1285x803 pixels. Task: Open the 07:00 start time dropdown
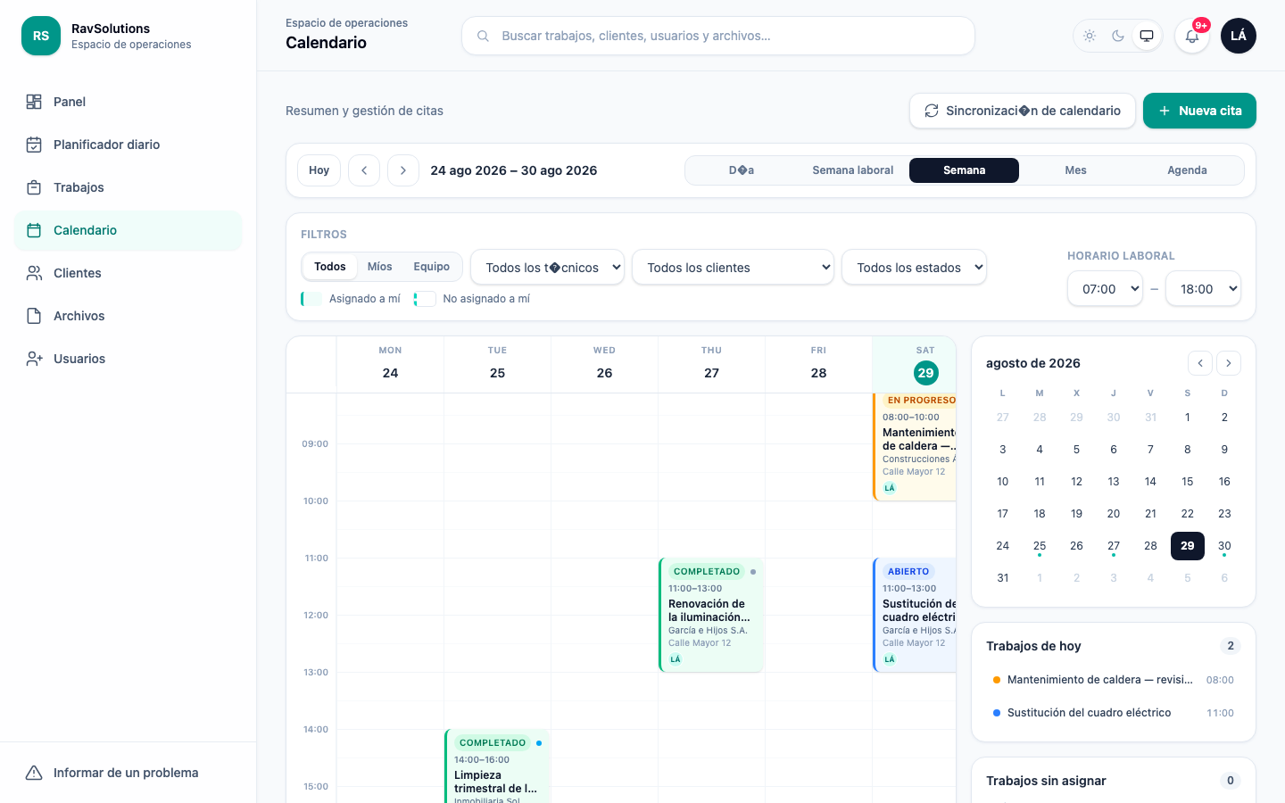pos(1105,289)
